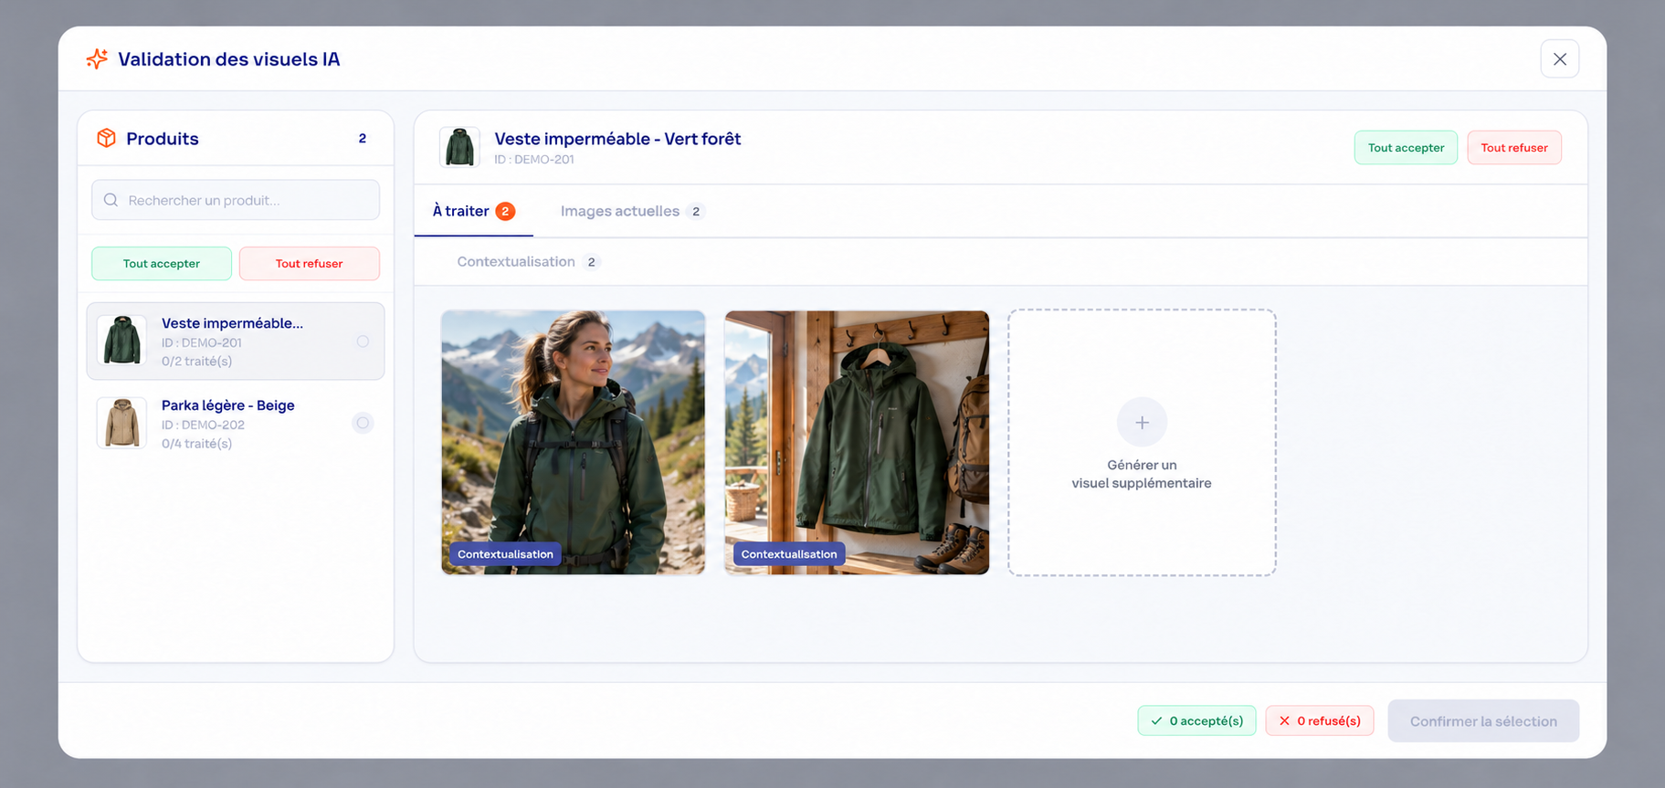Click ID : DEMO-202 in the Parka légère row

[x=203, y=426]
